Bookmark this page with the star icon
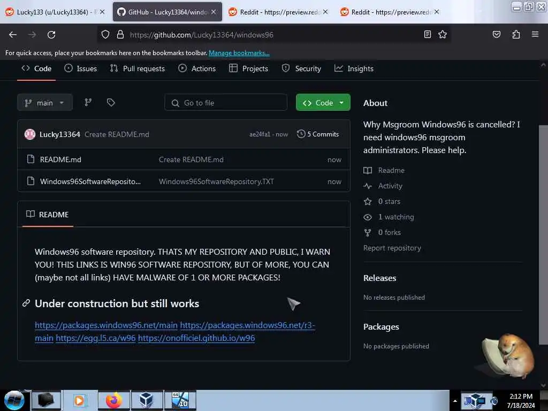Image resolution: width=548 pixels, height=411 pixels. coord(443,34)
